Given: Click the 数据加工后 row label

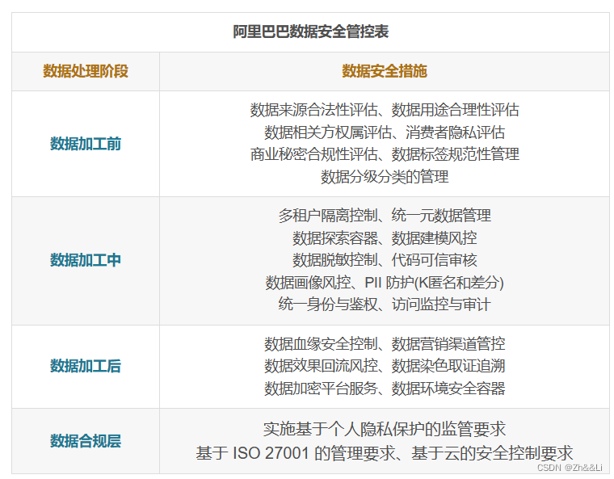Looking at the screenshot, I should [86, 366].
